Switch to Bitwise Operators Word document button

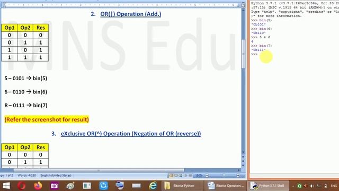226,186
